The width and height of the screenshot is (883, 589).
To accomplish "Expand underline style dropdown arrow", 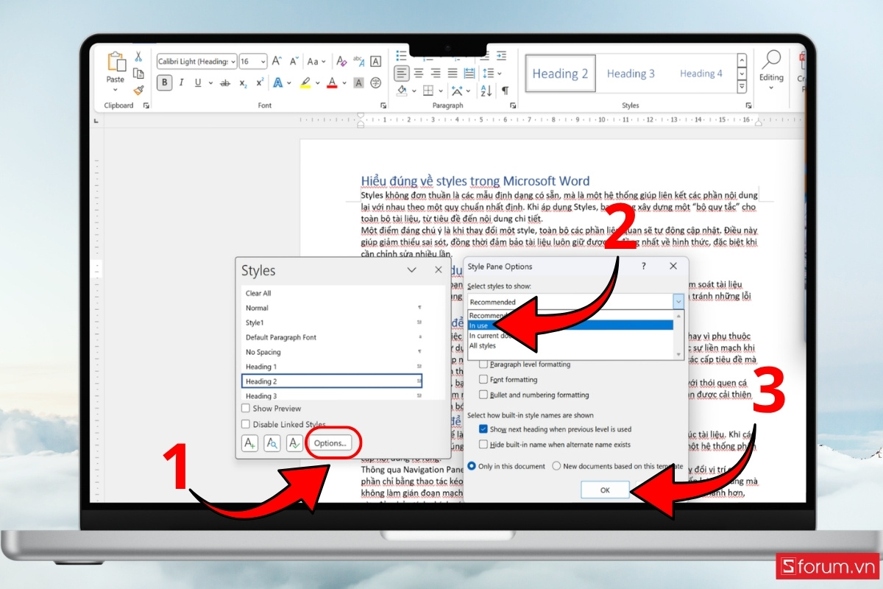I will tap(209, 83).
